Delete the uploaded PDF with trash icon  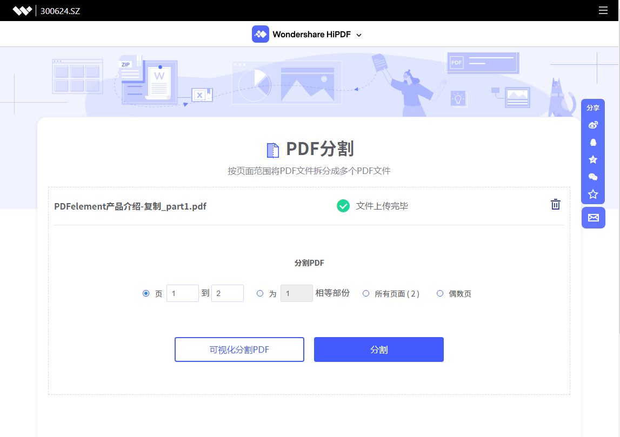555,204
